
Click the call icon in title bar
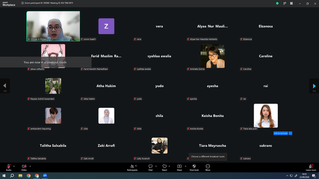pos(285,3)
